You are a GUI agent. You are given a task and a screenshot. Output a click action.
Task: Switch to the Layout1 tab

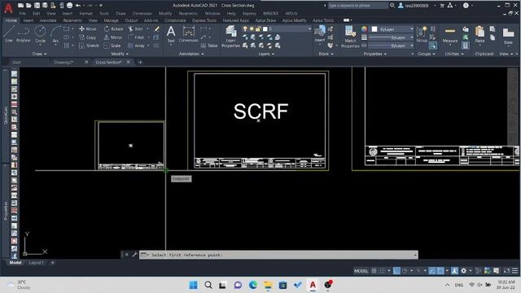coord(36,262)
